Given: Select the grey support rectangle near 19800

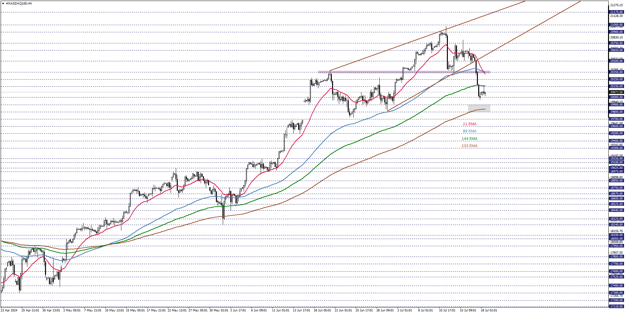Looking at the screenshot, I should click(479, 108).
